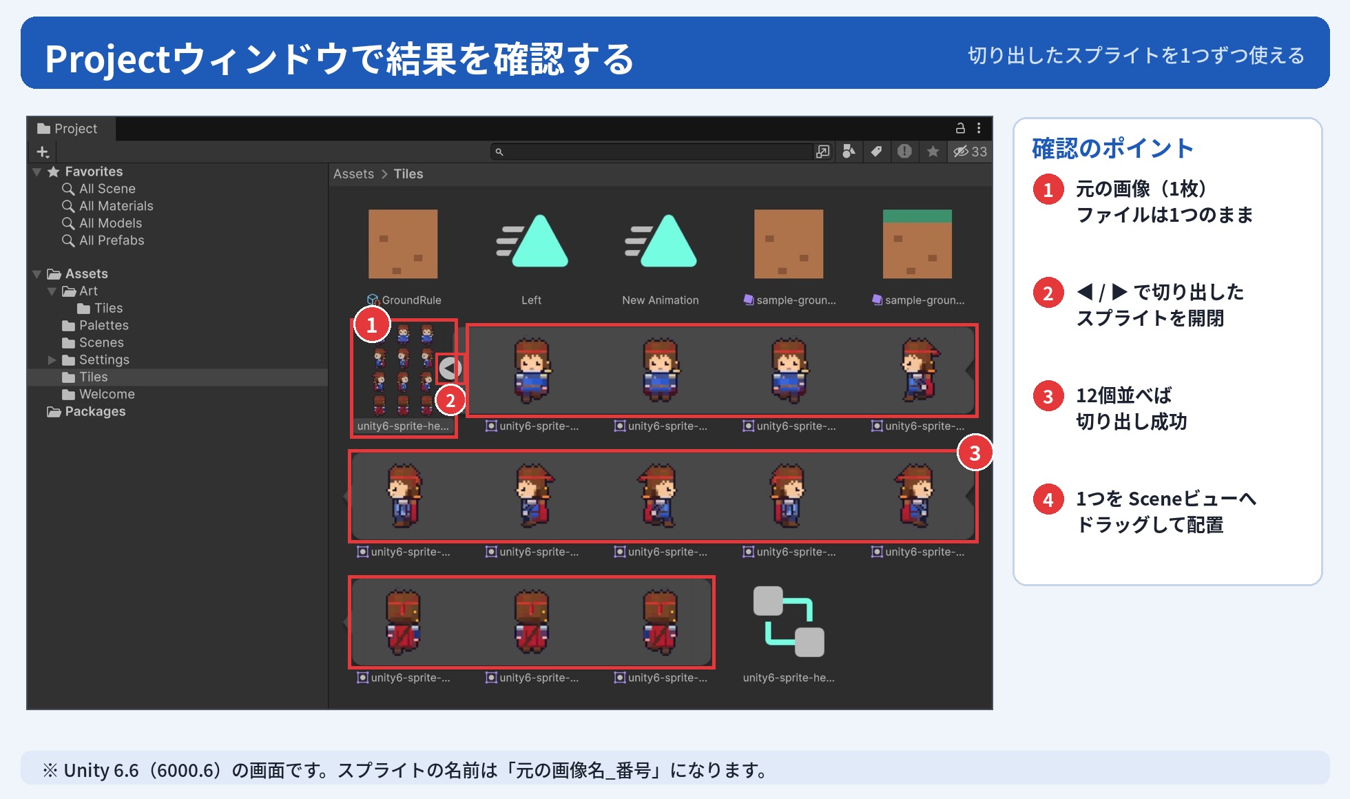Expand the Settings folder arrow
The height and width of the screenshot is (799, 1350).
[52, 360]
